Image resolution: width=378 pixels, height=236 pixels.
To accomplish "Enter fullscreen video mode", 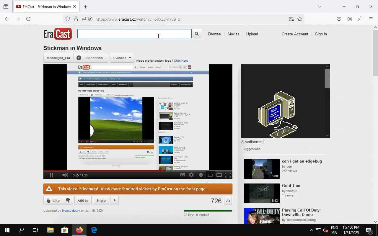I will point(228,175).
